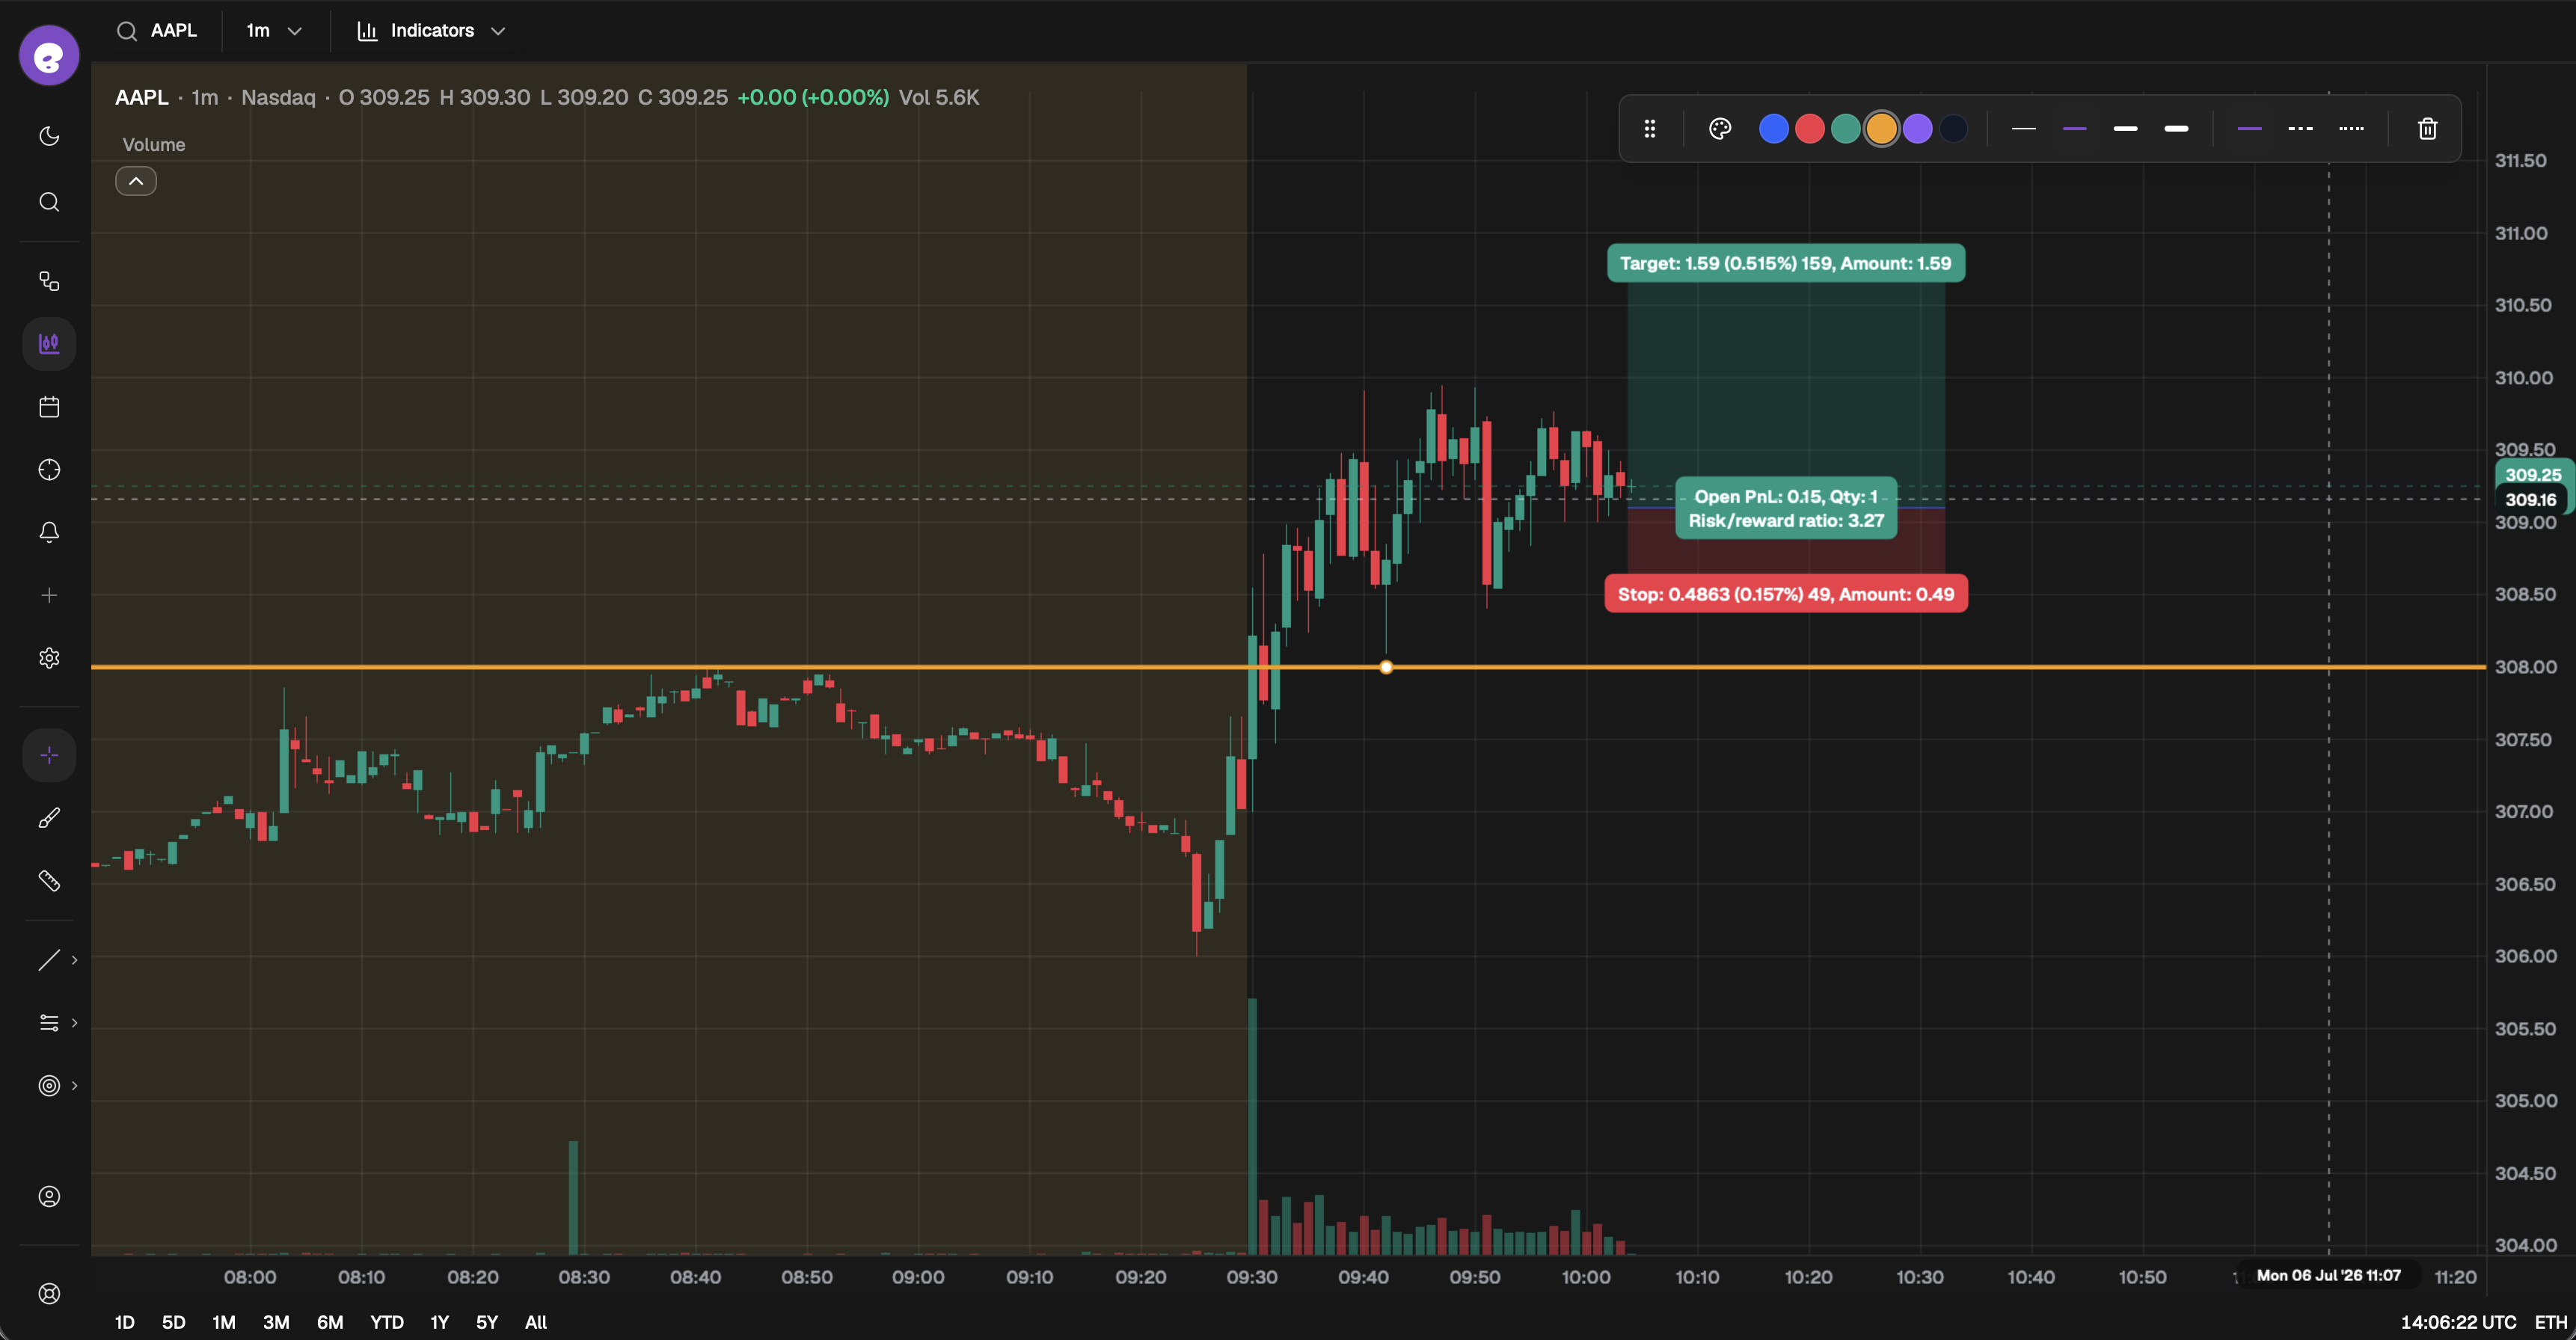Choose the purple color swatch
The height and width of the screenshot is (1340, 2576).
(1917, 129)
